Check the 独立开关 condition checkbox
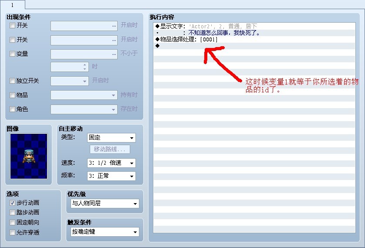 coord(12,81)
